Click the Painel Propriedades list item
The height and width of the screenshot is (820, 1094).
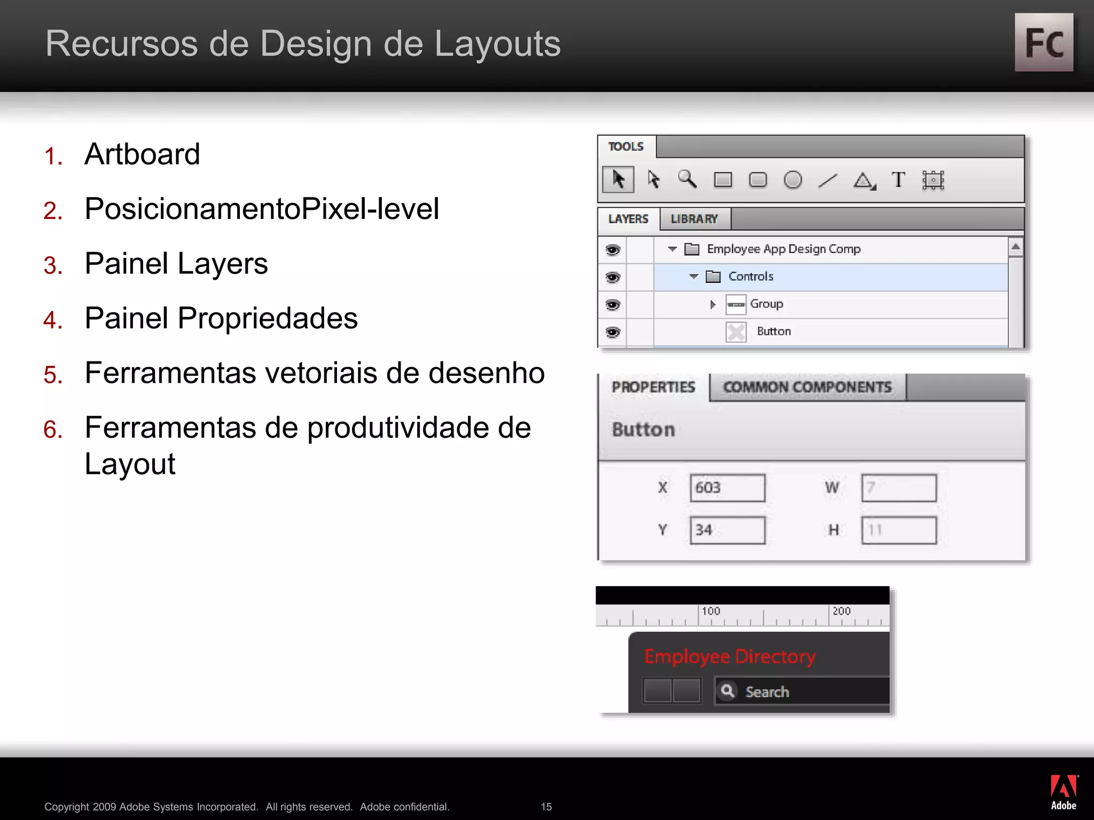tap(221, 319)
